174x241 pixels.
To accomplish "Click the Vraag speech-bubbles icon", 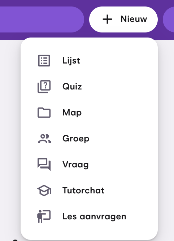I will [x=44, y=165].
